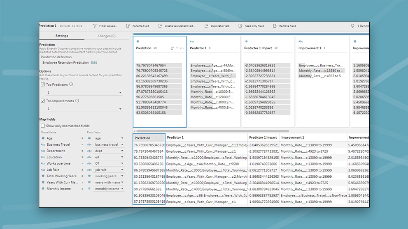
Task: Click the recommendations lightbulb icon
Action: [352, 26]
